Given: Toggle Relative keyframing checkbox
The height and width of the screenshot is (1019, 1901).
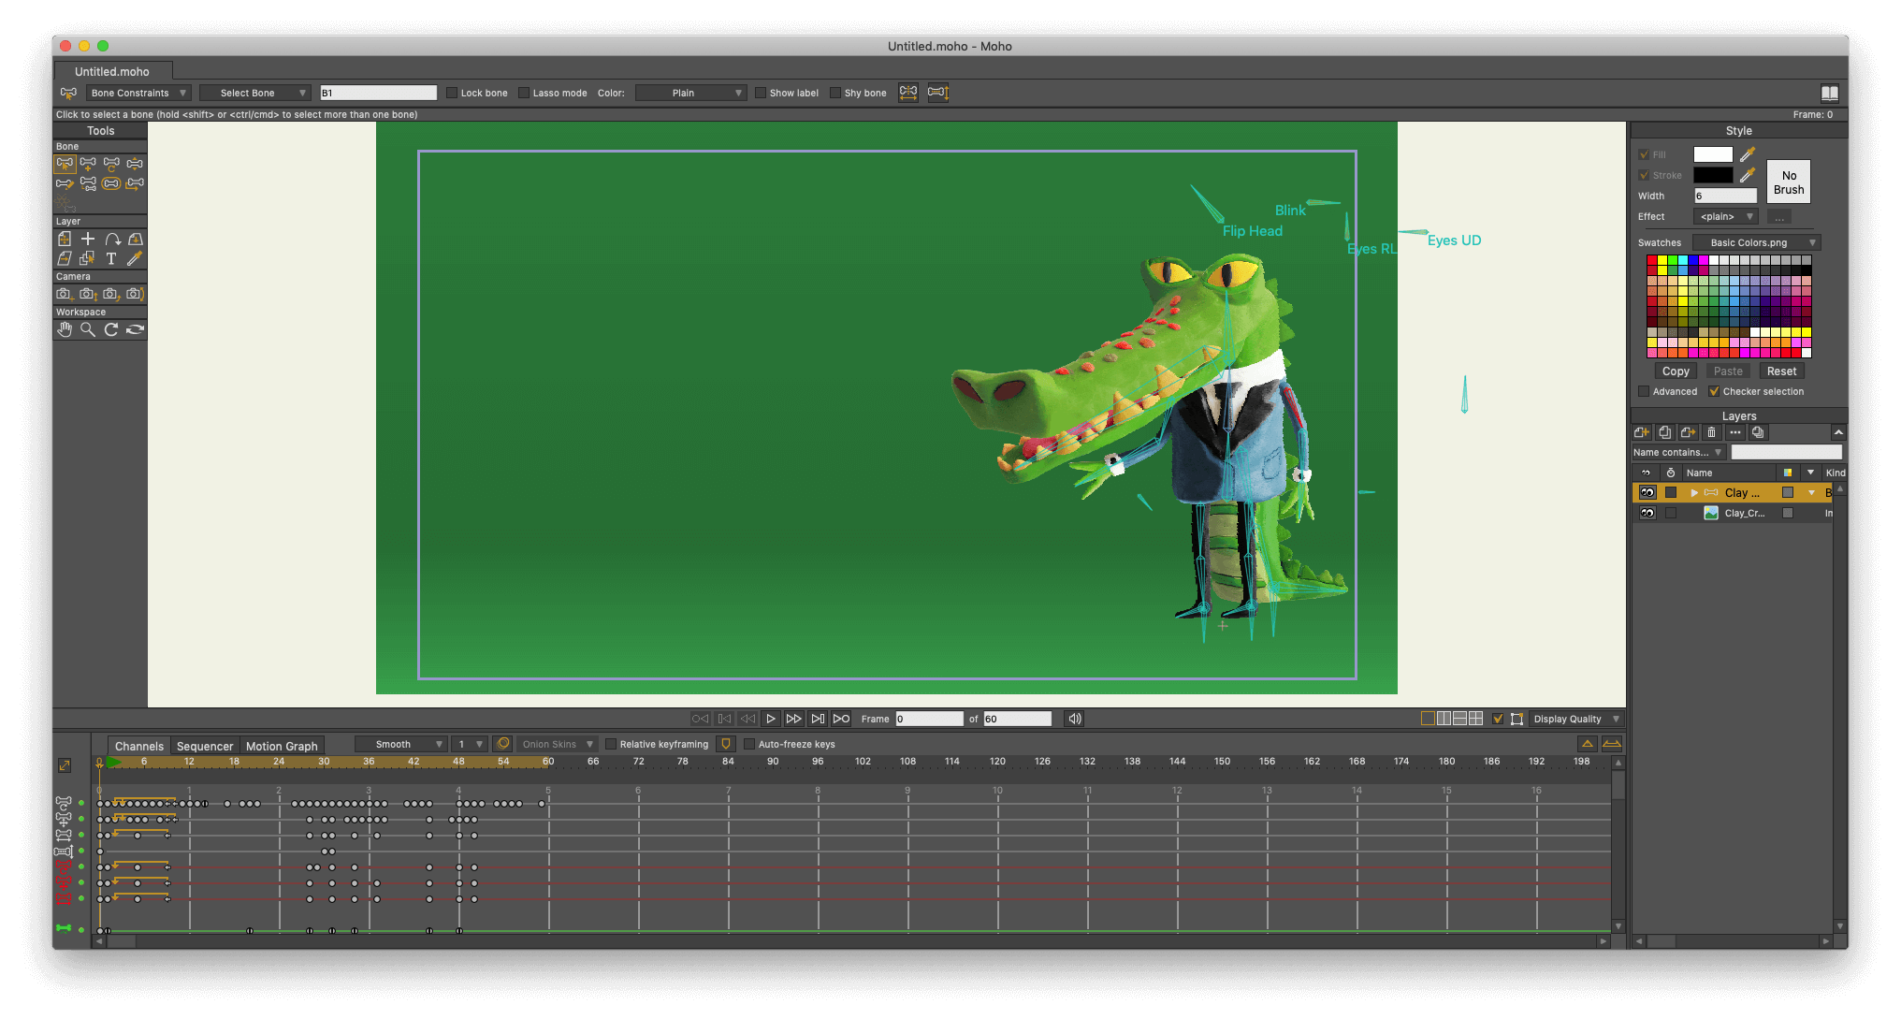Looking at the screenshot, I should [611, 744].
